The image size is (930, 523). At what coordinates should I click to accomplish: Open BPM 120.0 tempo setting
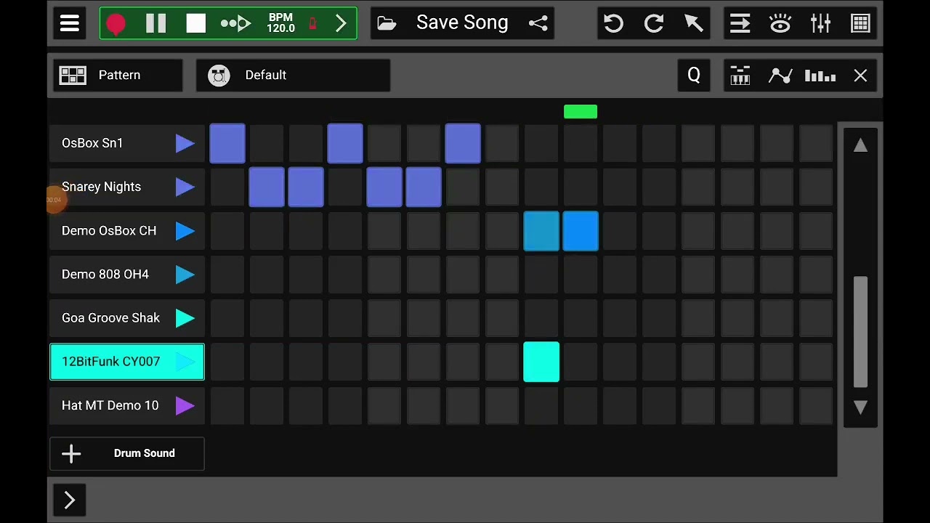coord(280,23)
